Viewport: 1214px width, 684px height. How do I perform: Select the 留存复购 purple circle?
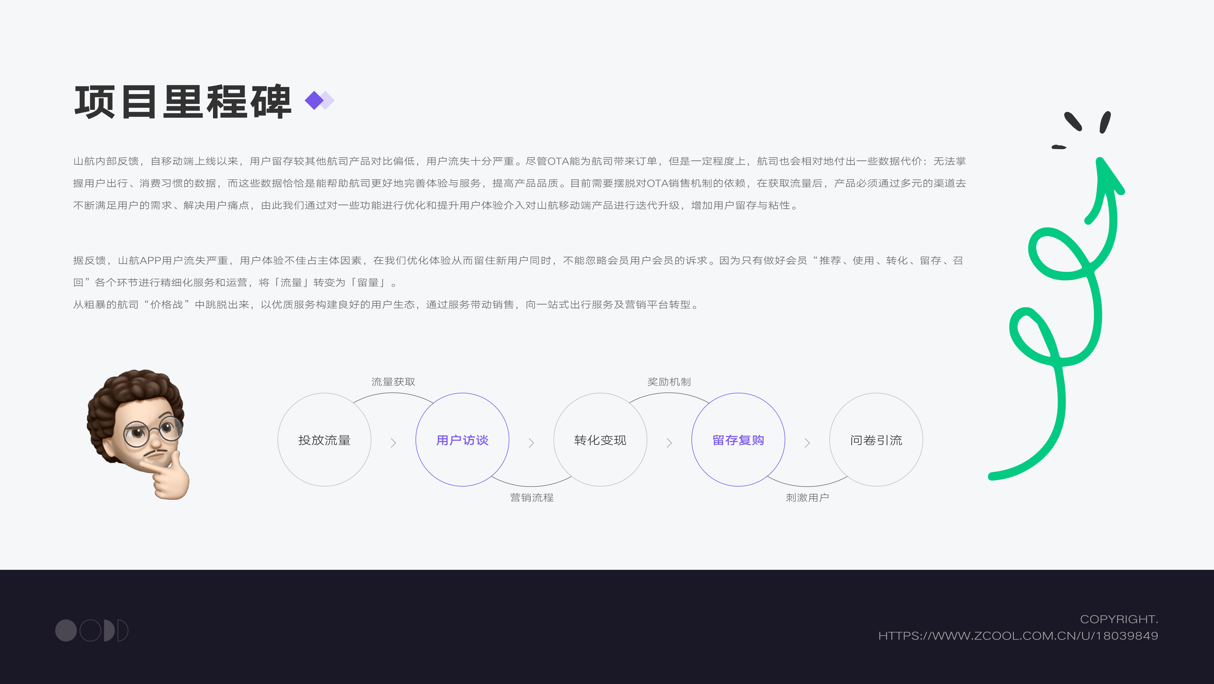click(738, 440)
